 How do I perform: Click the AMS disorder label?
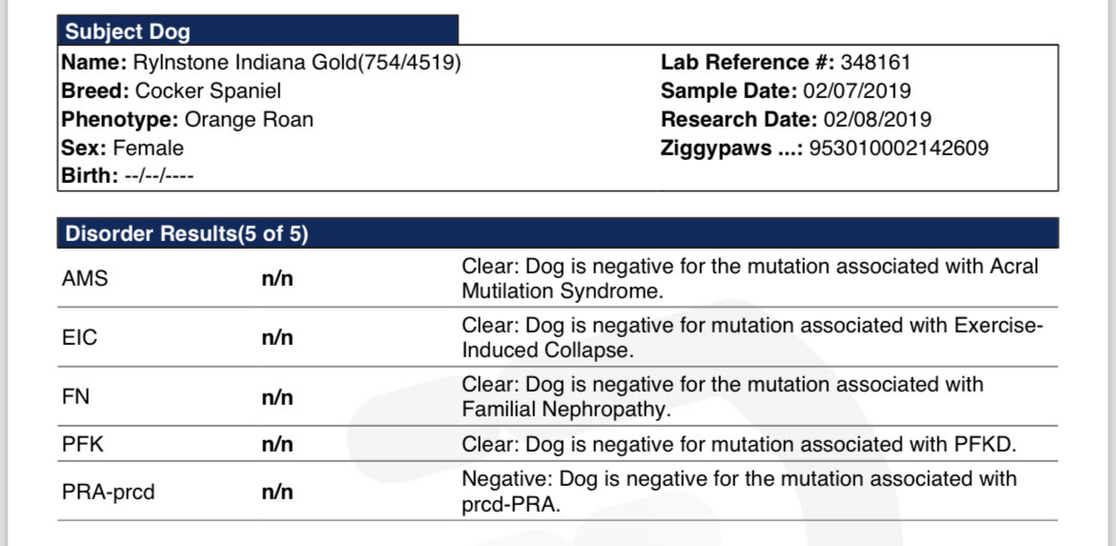(x=85, y=278)
